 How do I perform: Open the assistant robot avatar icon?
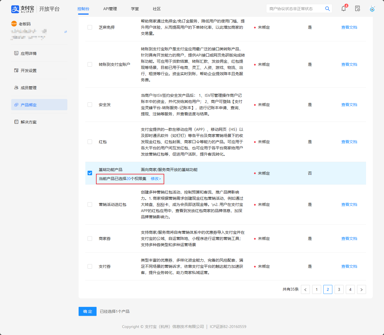372,9
